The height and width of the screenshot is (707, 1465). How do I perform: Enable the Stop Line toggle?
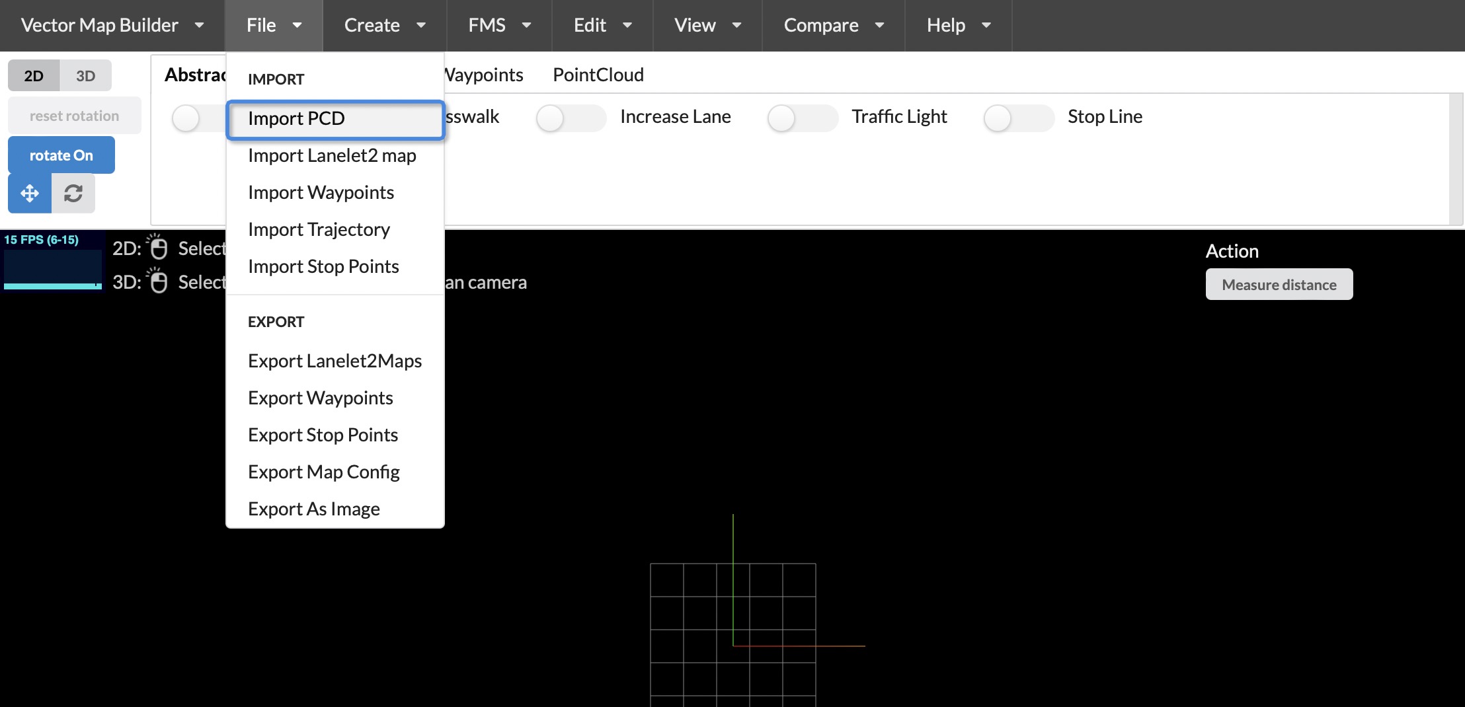point(1018,118)
